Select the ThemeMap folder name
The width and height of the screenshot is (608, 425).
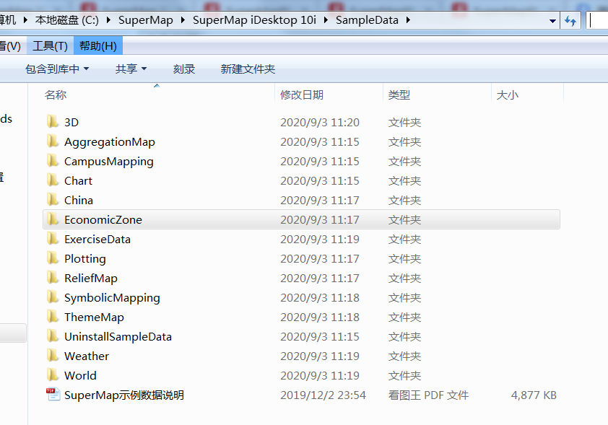click(x=94, y=317)
